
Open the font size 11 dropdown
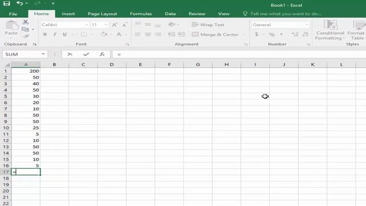(x=106, y=25)
